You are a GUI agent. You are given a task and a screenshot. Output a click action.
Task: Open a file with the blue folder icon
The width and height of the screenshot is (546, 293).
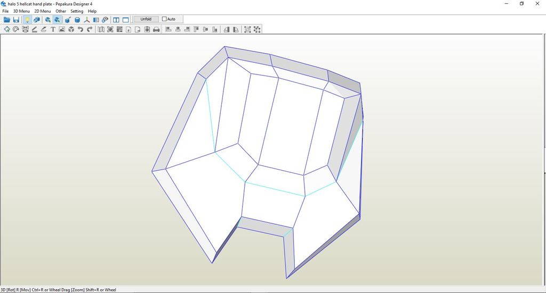click(x=7, y=20)
